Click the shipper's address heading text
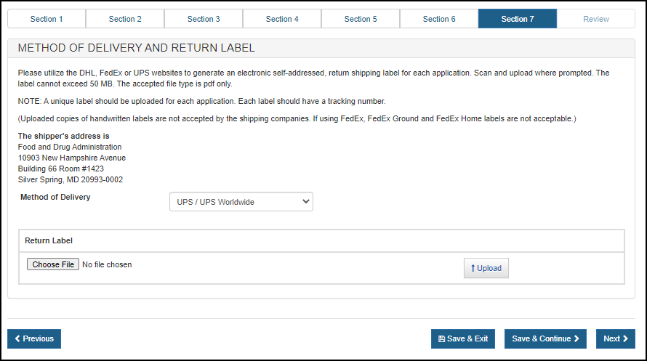Viewport: 647px width, 361px height. point(63,136)
